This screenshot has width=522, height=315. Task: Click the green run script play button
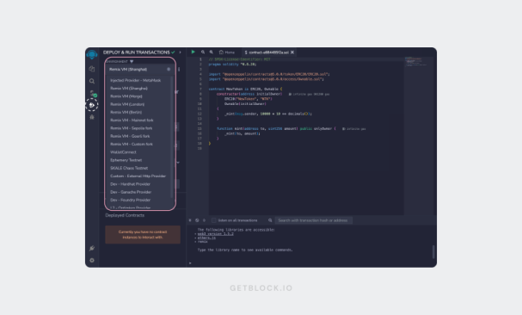(x=193, y=52)
